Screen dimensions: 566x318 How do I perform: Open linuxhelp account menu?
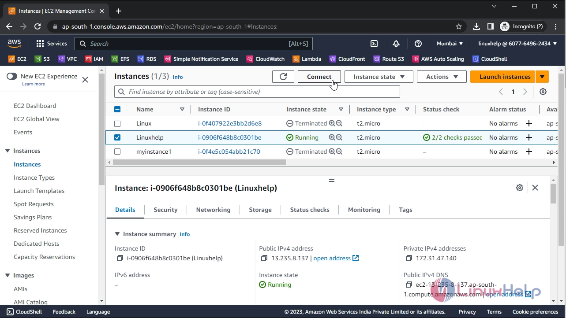click(x=517, y=44)
